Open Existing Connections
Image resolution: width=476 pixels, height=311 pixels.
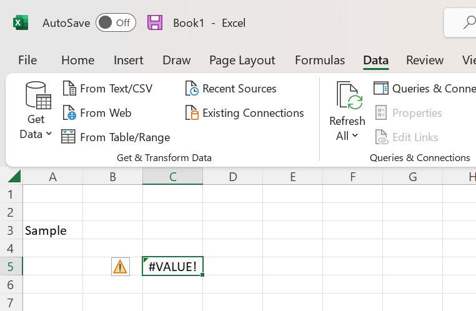pyautogui.click(x=245, y=113)
